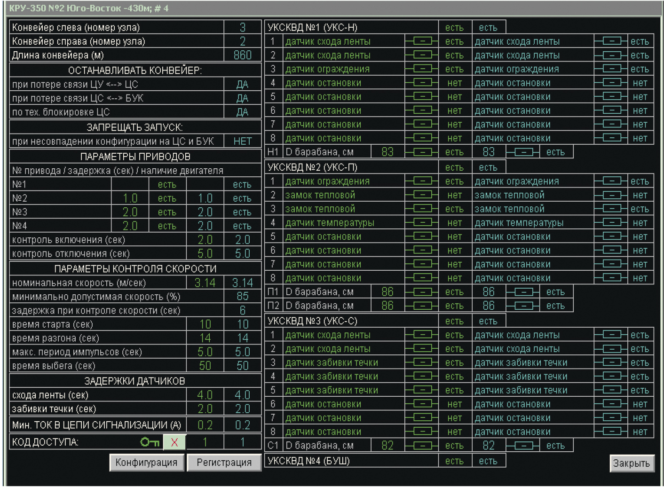
Task: Click green номинальная скорость value 3.14
Action: coord(205,283)
